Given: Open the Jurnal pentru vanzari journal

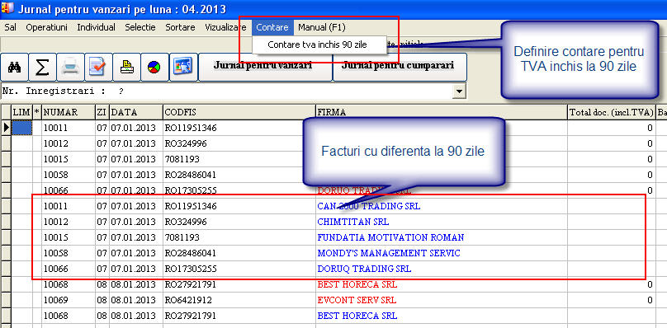Looking at the screenshot, I should click(265, 67).
